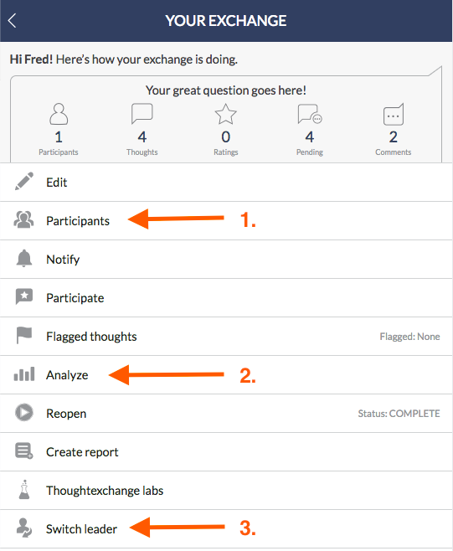453x551 pixels.
Task: Click the Notify bell icon
Action: pos(24,259)
